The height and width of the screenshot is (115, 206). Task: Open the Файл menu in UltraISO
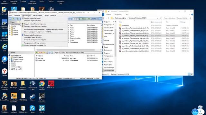tap(10, 16)
